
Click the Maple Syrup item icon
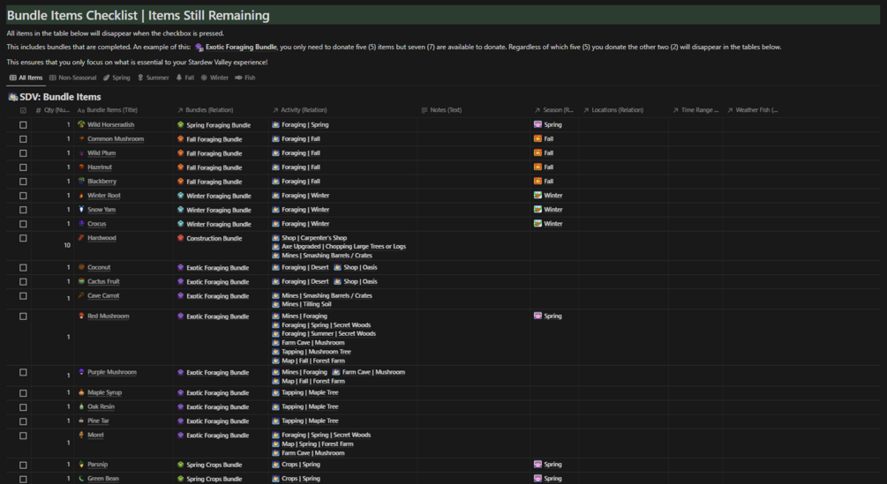click(x=81, y=392)
